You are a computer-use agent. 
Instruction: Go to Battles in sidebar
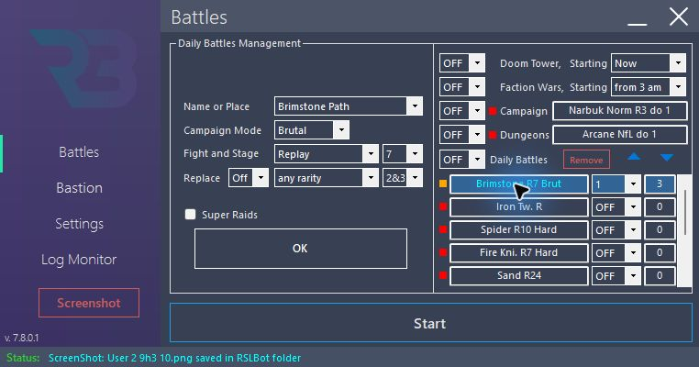(79, 152)
